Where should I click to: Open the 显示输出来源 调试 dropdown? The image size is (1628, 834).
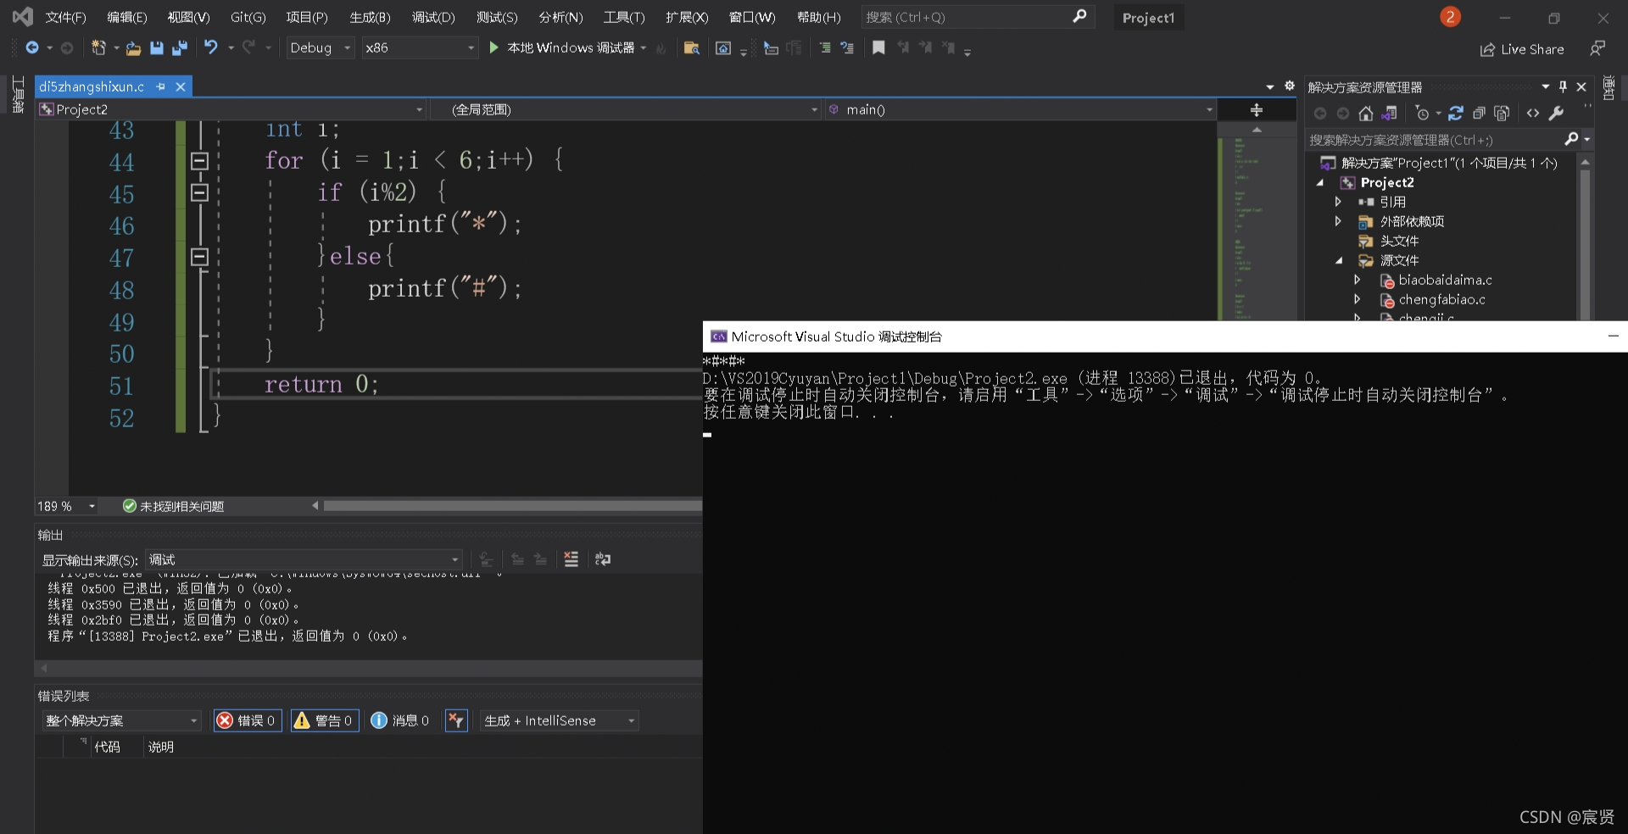[304, 559]
